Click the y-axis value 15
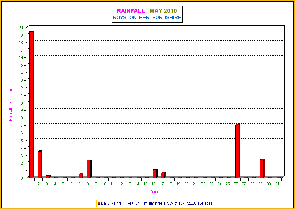This screenshot has height=209, width=295. click(x=21, y=65)
